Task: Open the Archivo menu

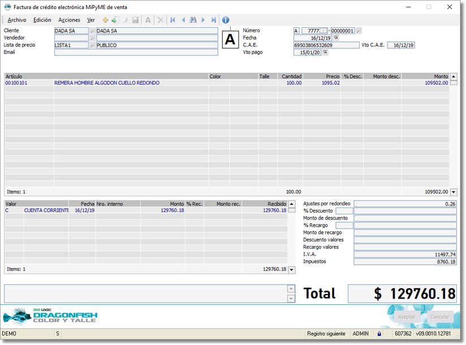Action: tap(16, 20)
